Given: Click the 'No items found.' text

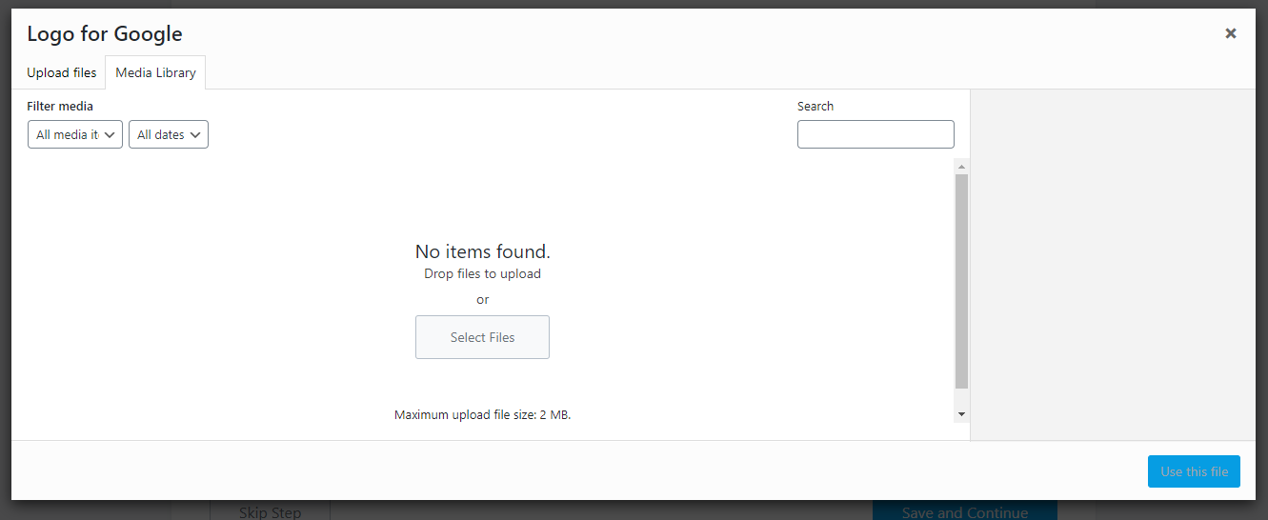Looking at the screenshot, I should tap(483, 251).
